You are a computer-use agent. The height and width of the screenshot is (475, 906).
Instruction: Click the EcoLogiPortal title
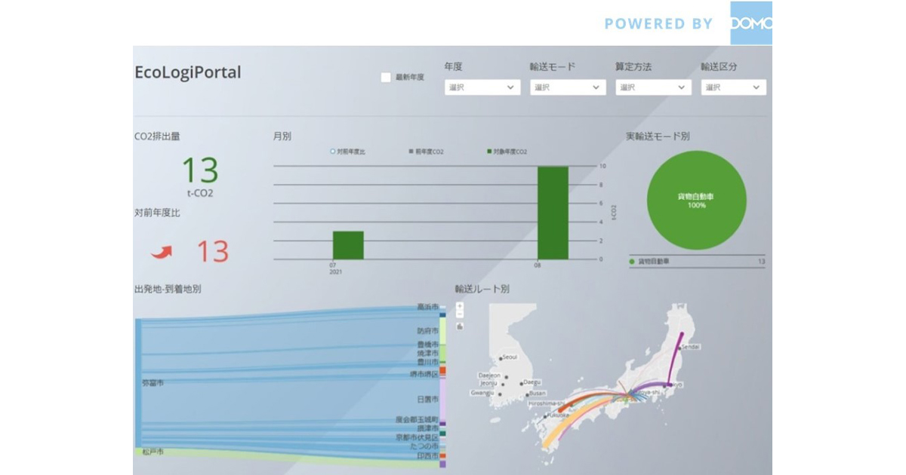(187, 72)
